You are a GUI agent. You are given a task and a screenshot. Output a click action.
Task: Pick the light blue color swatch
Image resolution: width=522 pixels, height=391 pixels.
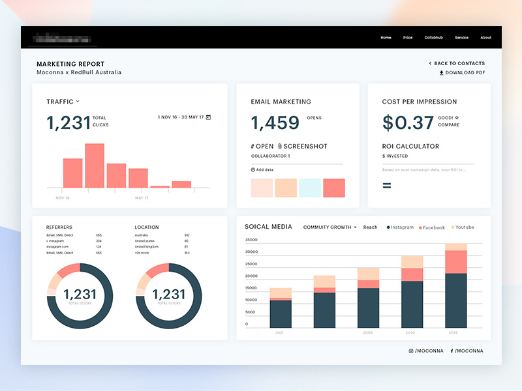coord(310,188)
